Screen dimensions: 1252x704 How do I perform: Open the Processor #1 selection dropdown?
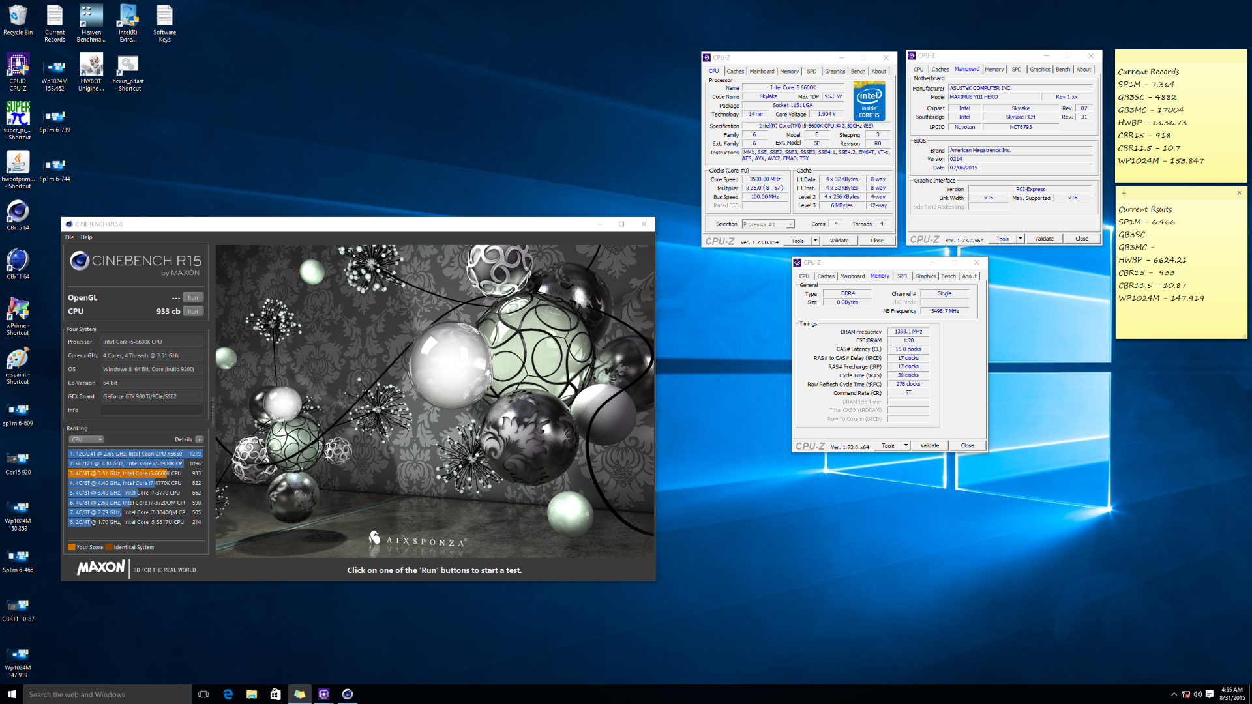click(x=768, y=224)
